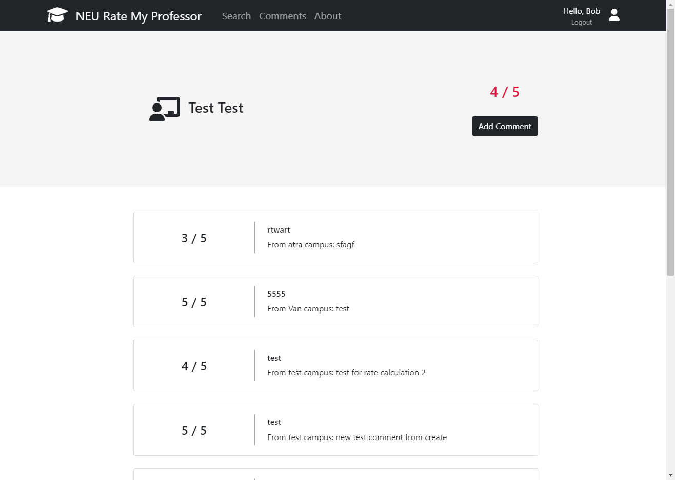Click 'From atra campus: sfagf' text
675x480 pixels.
click(311, 245)
